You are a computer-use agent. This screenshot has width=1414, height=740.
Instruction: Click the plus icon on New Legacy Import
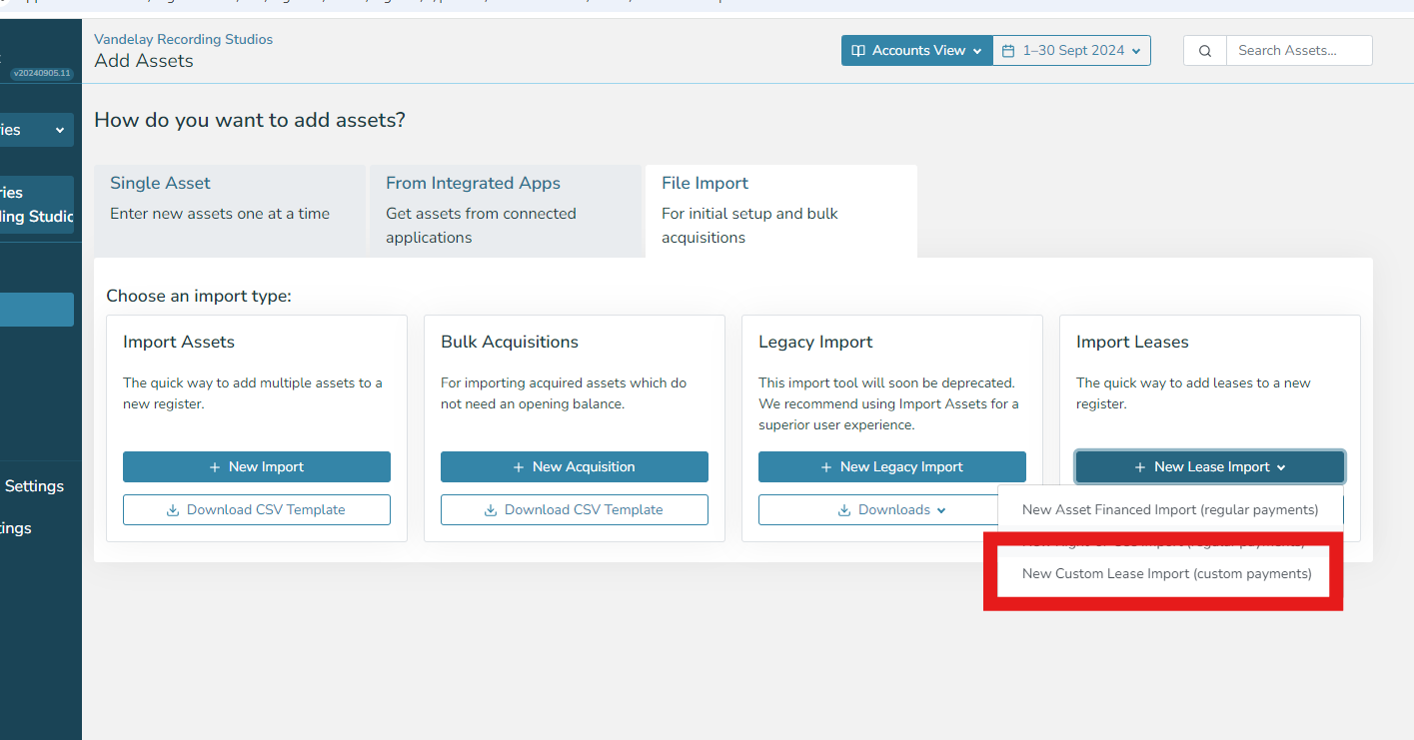[x=826, y=467]
